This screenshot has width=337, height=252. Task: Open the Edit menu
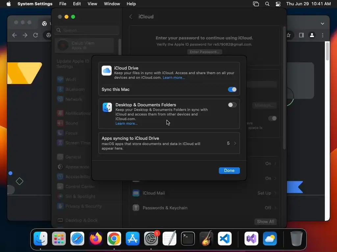pos(77,4)
